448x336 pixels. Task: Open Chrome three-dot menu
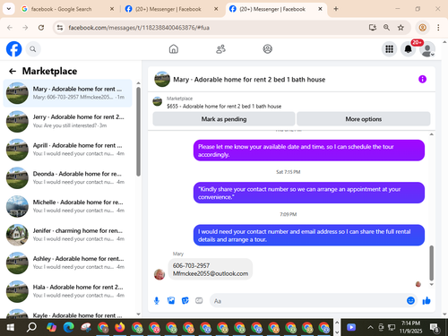pyautogui.click(x=438, y=28)
